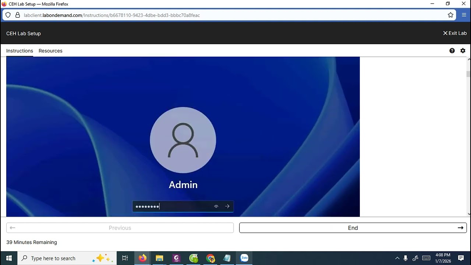Bookmark this page with the star icon

coord(450,15)
